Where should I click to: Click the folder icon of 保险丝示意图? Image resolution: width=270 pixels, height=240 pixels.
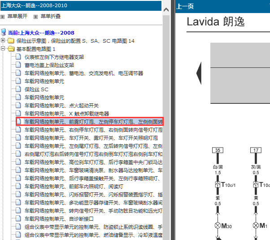(11, 40)
